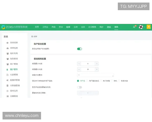Increase 密码最大长度 with plus button
Screen dimensions: 152x122
pyautogui.click(x=97, y=69)
